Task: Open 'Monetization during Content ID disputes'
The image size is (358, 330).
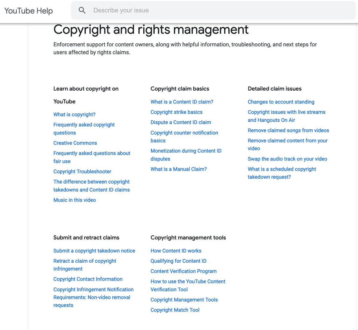Action: (186, 155)
